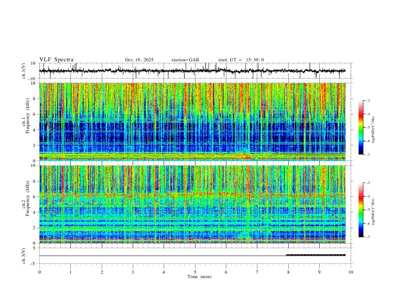Click time axis tick label "9"
Screen dimensions: 395x305
pyautogui.click(x=319, y=272)
